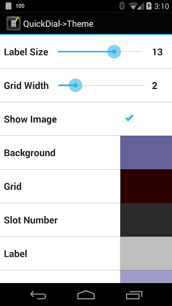Tap the QuickDial->Theme title
The image size is (172, 306).
click(x=58, y=24)
